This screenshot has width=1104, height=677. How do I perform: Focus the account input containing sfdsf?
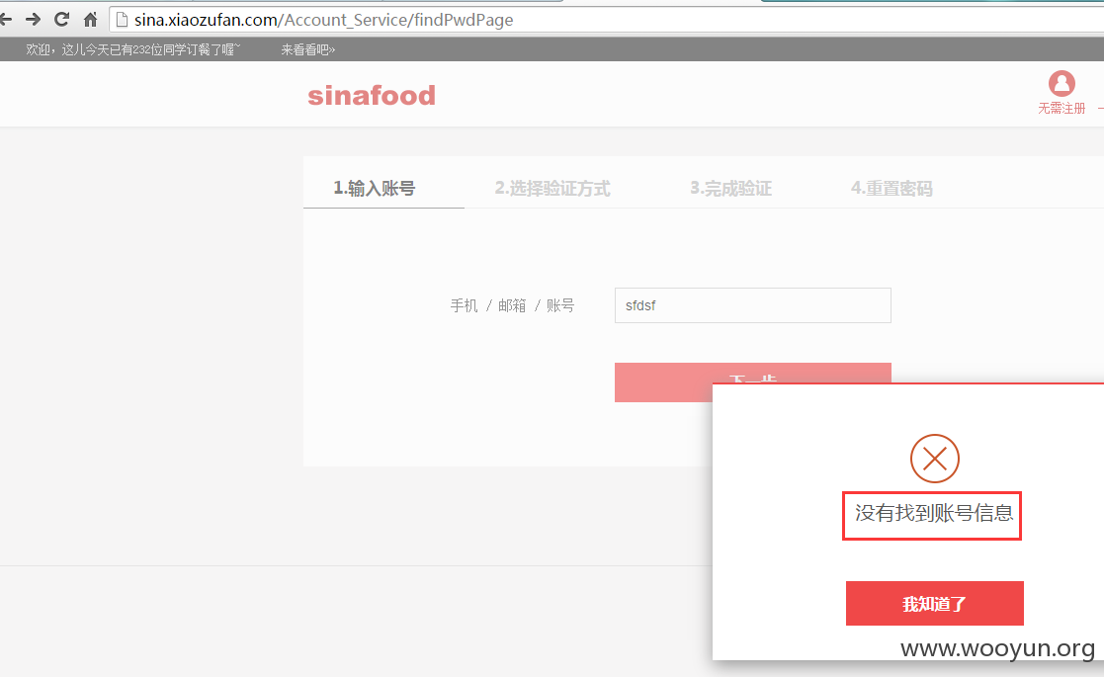(753, 305)
